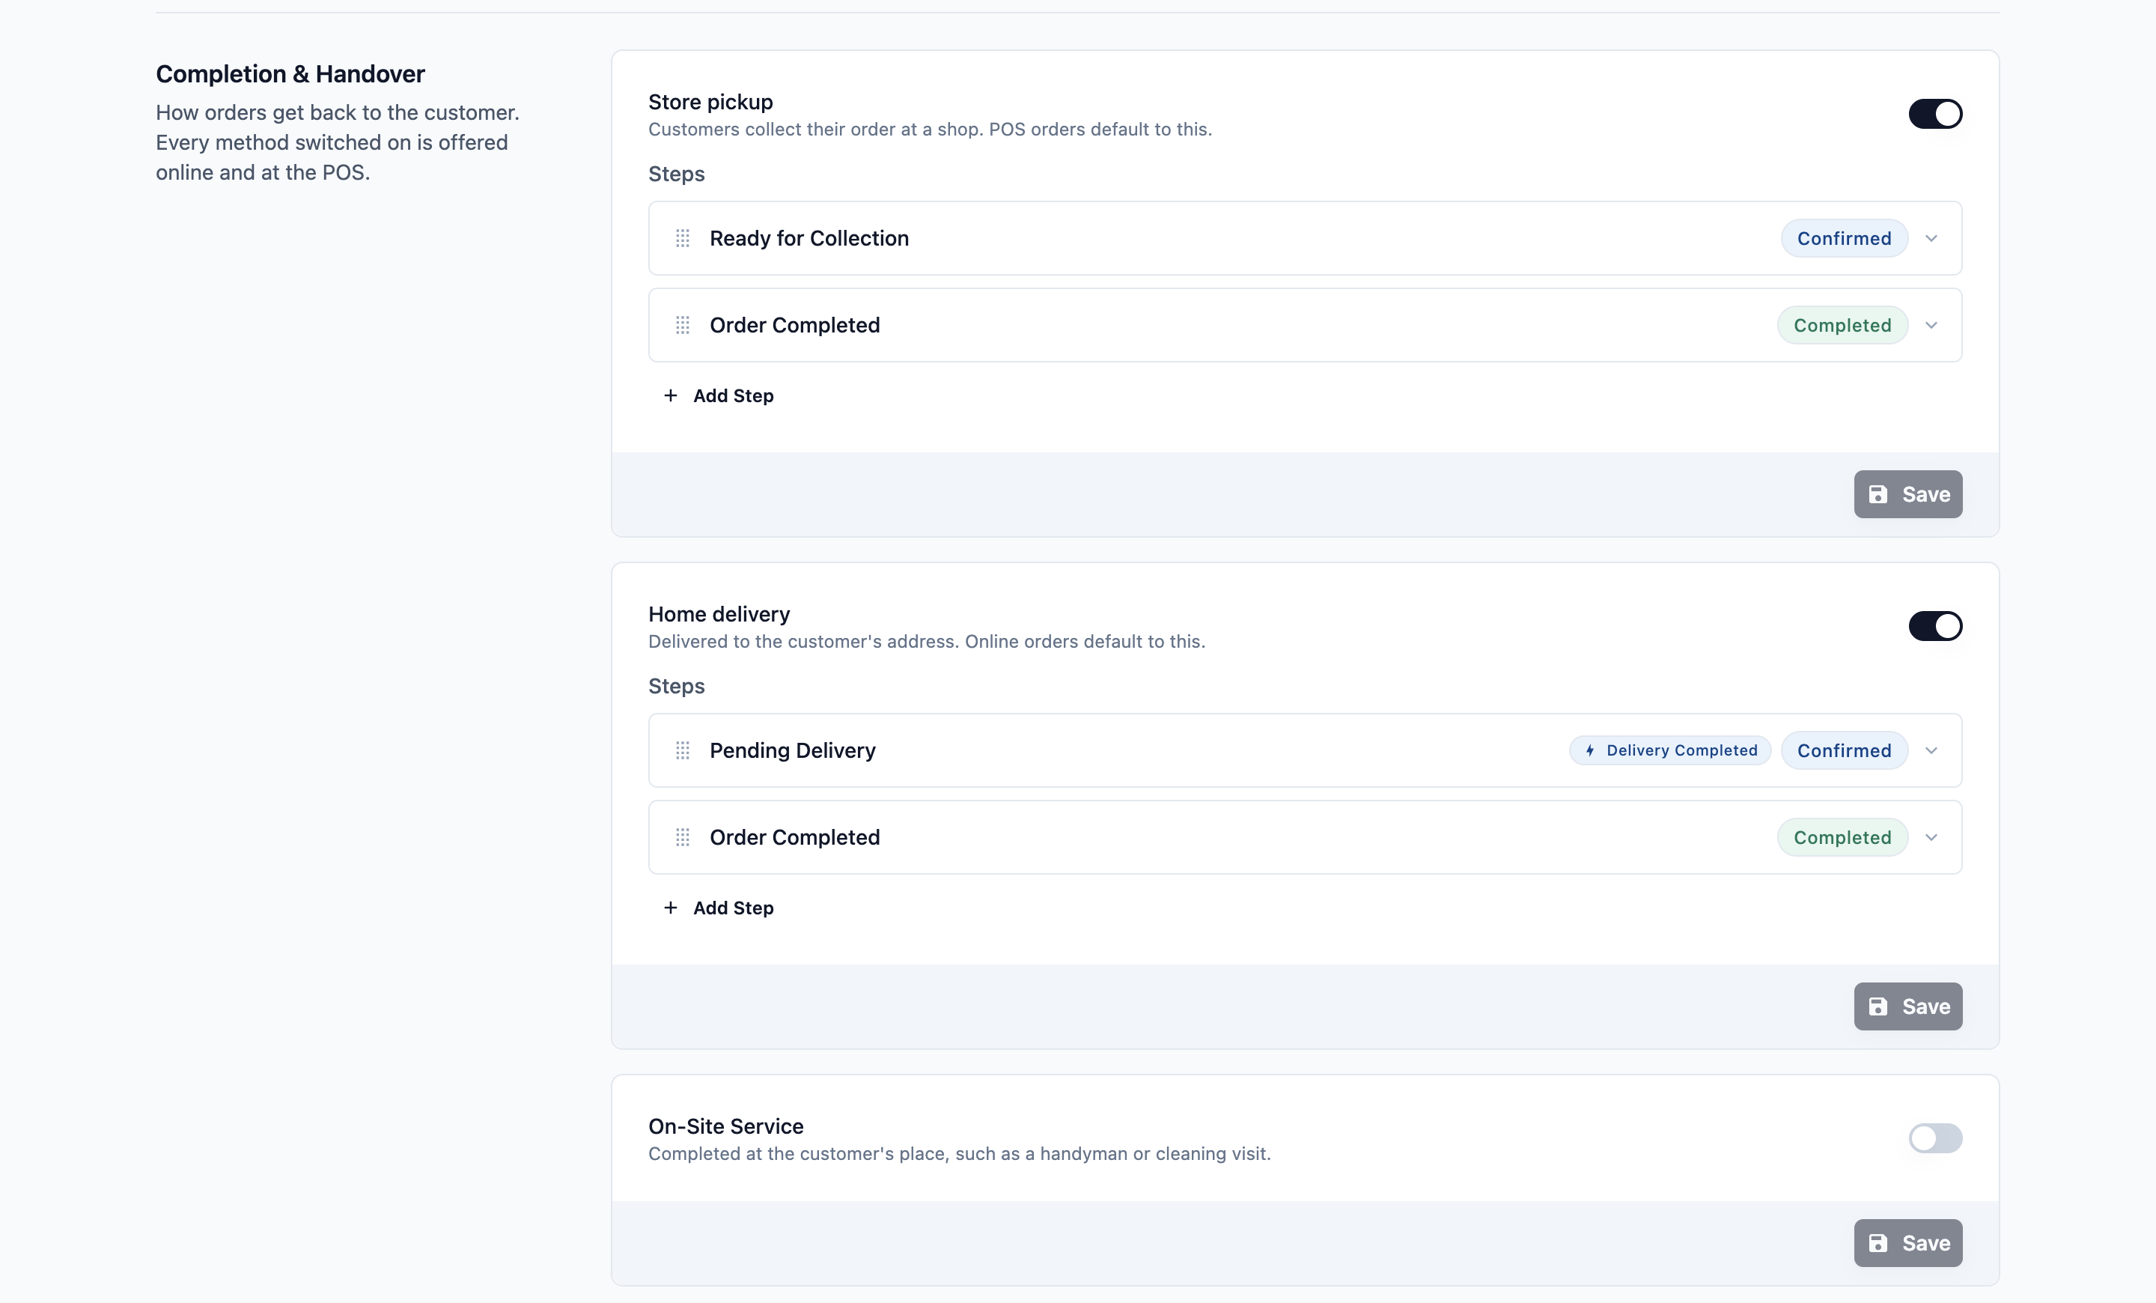Expand the Ready for Collection step chevron
This screenshot has width=2156, height=1303.
click(x=1931, y=238)
